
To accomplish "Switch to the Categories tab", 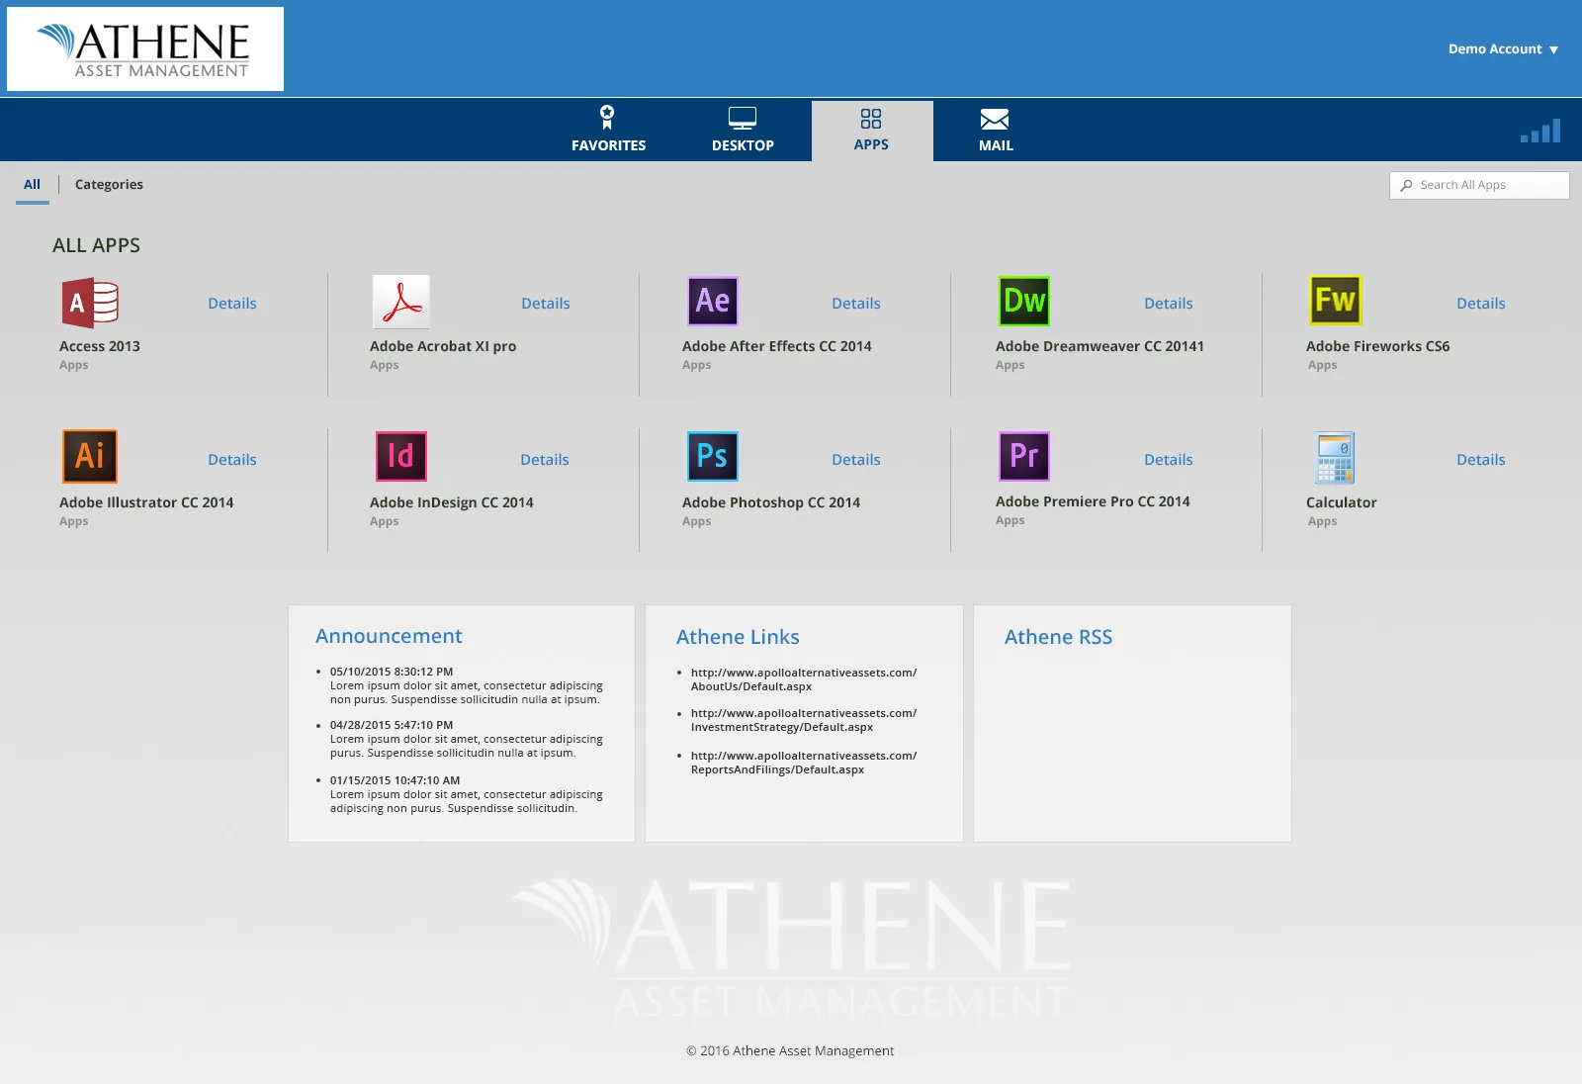I will point(109,184).
